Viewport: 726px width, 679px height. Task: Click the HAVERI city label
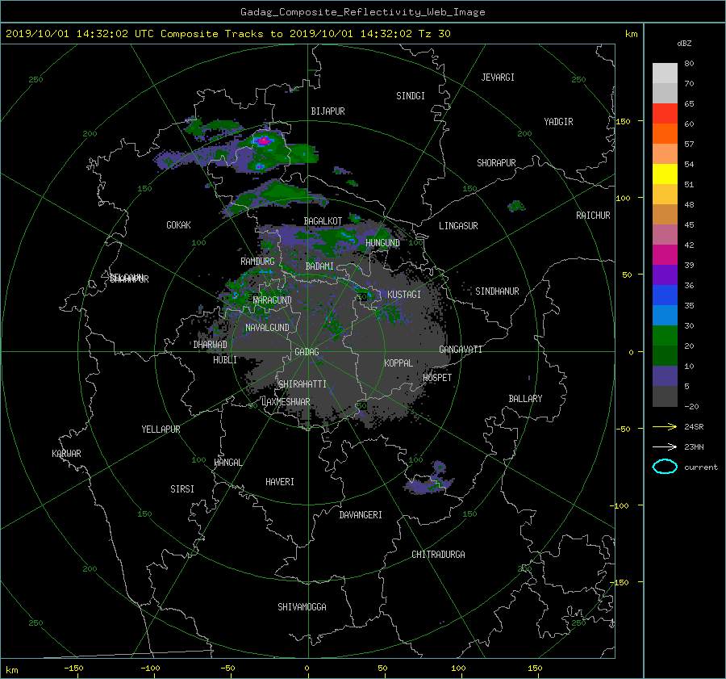point(280,482)
